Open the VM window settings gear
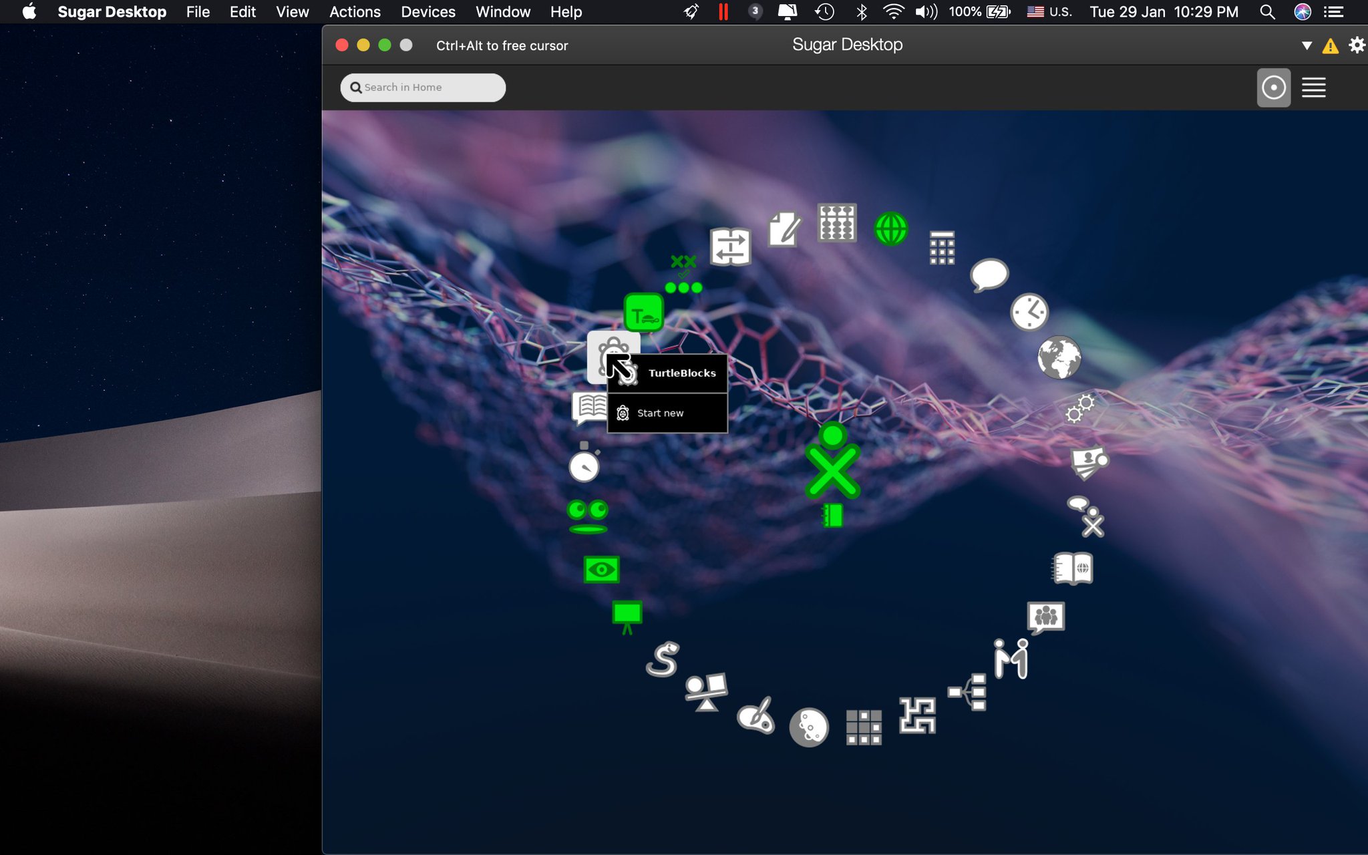 tap(1357, 45)
